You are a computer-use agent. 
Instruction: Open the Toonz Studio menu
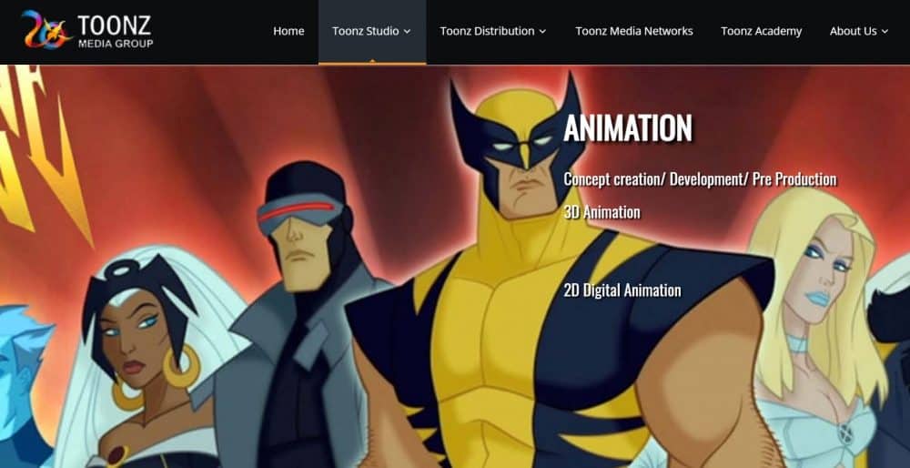[x=372, y=31]
